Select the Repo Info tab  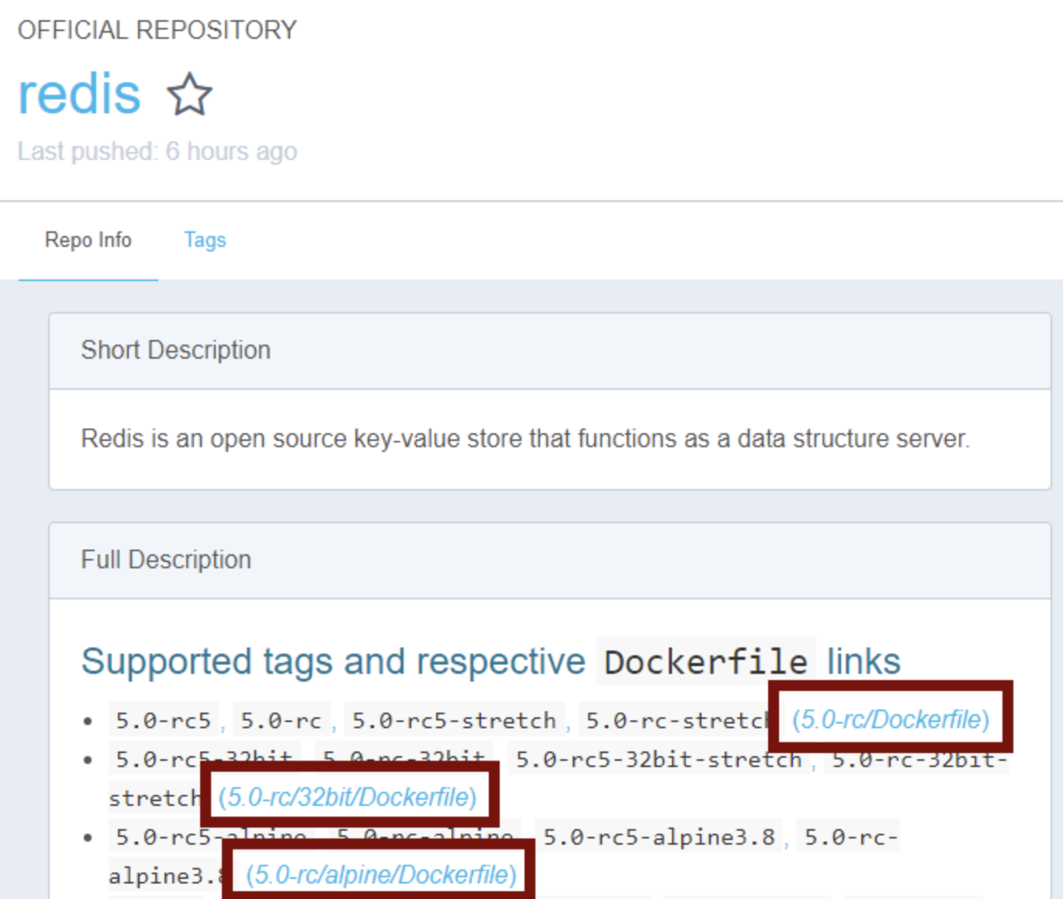88,240
